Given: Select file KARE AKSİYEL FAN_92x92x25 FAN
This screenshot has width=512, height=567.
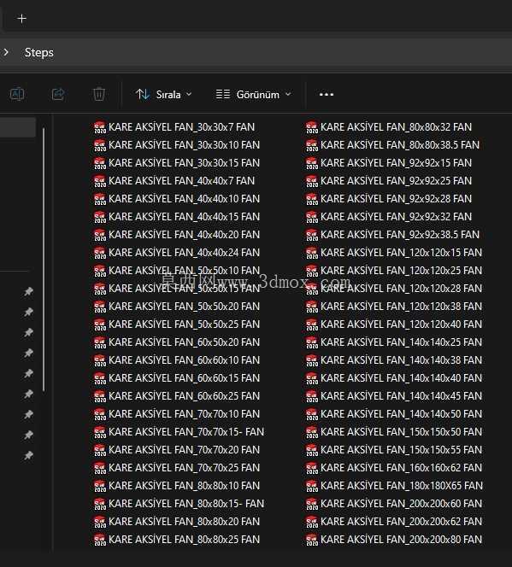Looking at the screenshot, I should click(389, 181).
